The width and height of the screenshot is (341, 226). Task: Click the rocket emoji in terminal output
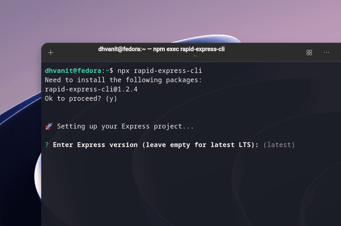click(x=49, y=126)
